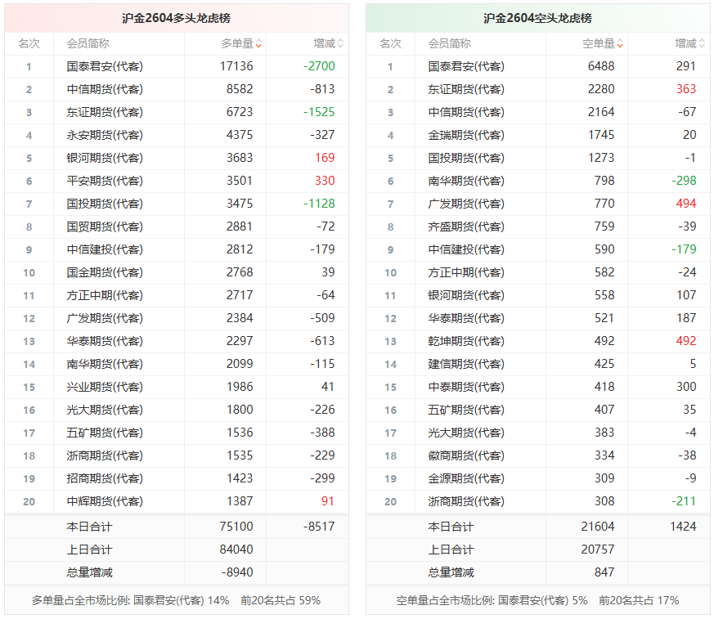Select 广发期货(代客) in short ranking
Screen dimensions: 714x619
click(466, 204)
